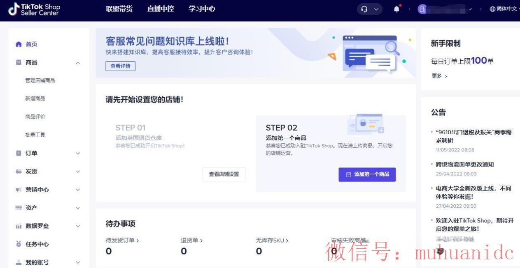
Task: Expand the 资产 sidebar section
Action: [x=78, y=208]
